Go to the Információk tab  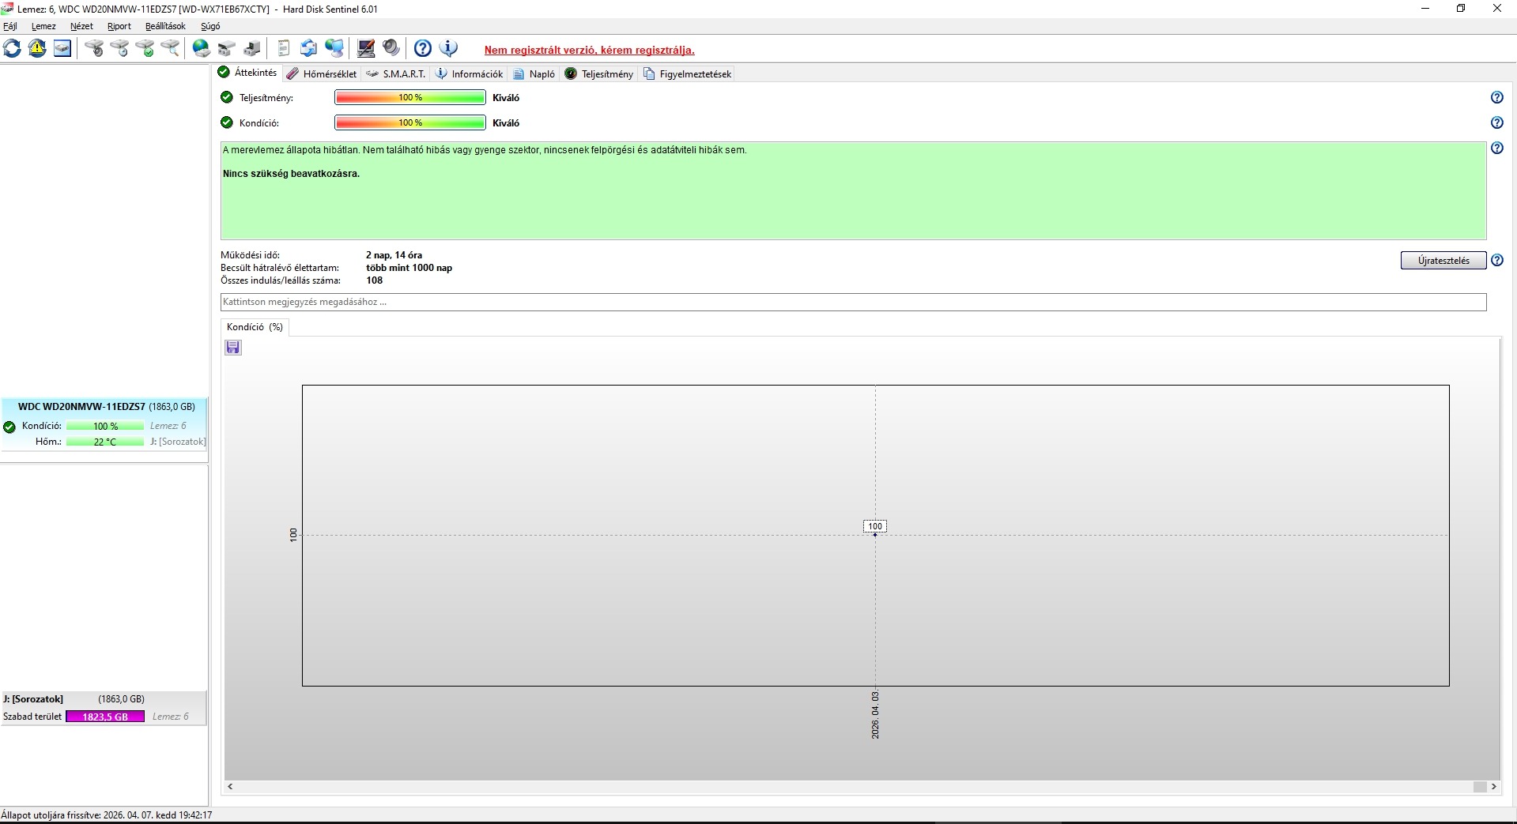[x=470, y=73]
